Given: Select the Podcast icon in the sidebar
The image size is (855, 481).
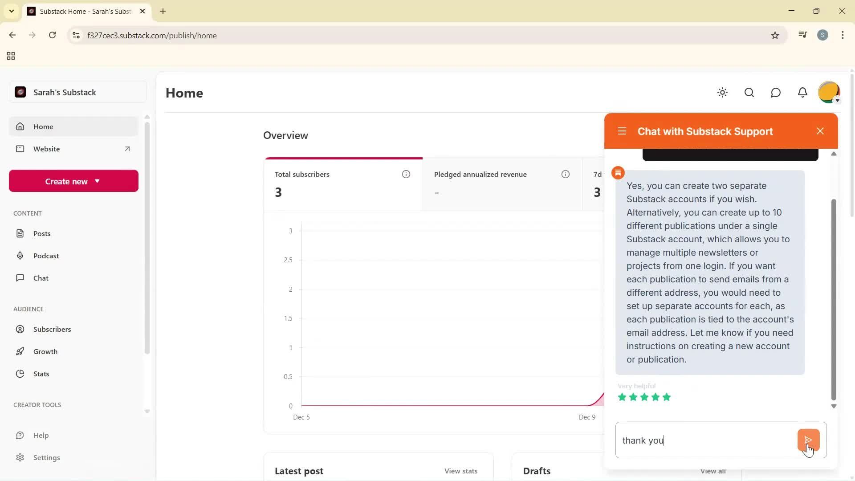Looking at the screenshot, I should (20, 256).
